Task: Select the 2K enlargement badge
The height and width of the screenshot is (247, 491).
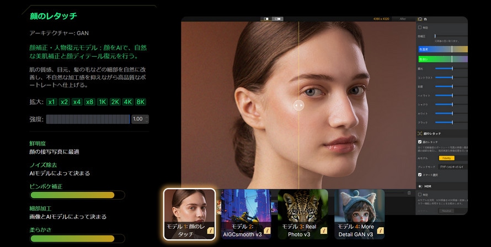Action: 115,102
